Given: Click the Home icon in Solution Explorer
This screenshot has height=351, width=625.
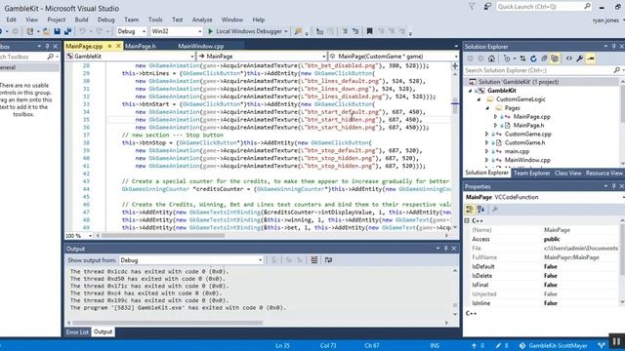Looking at the screenshot, I should [491, 58].
